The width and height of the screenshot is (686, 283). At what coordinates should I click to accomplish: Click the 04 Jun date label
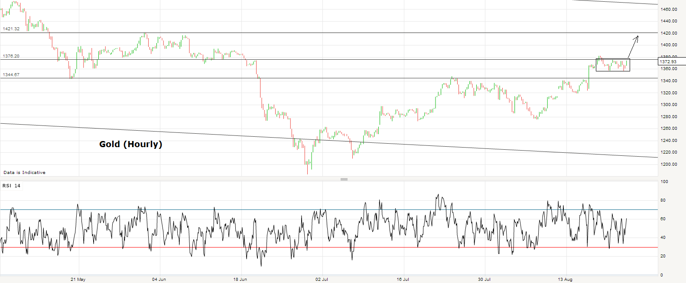point(159,280)
